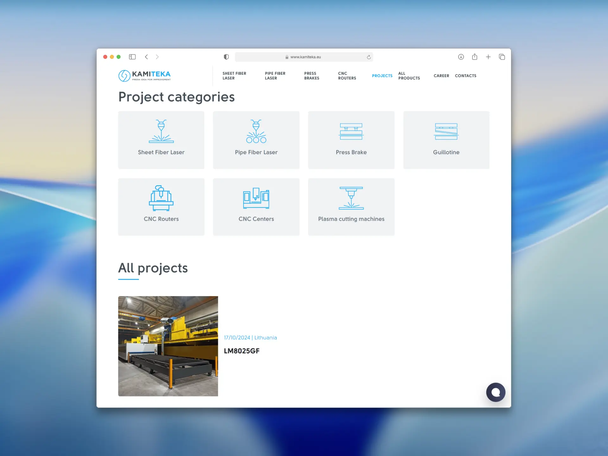Click the Contacts navigation link
This screenshot has height=456, width=608.
[465, 76]
